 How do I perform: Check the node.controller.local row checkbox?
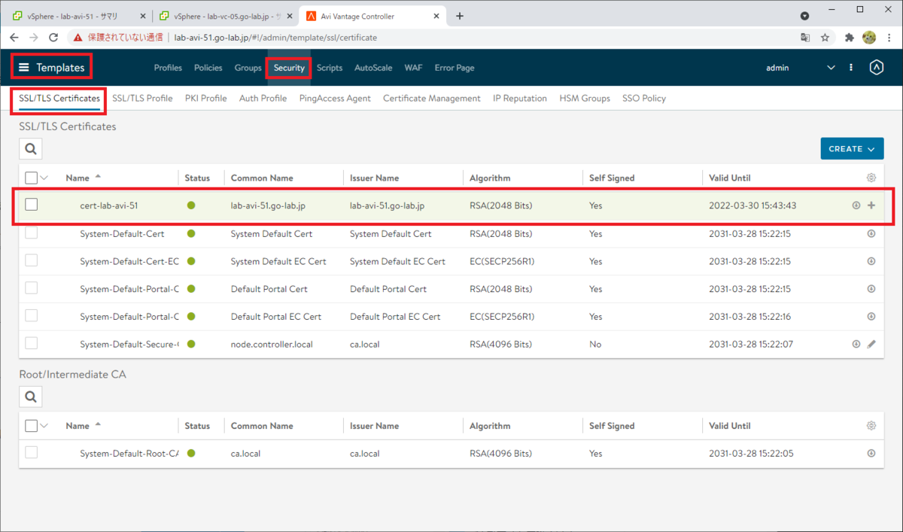tap(31, 344)
